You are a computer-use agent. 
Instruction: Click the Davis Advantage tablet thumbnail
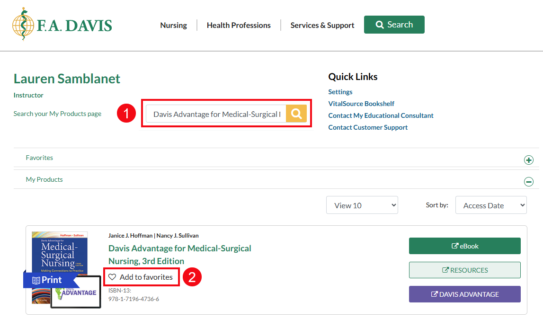tap(76, 292)
